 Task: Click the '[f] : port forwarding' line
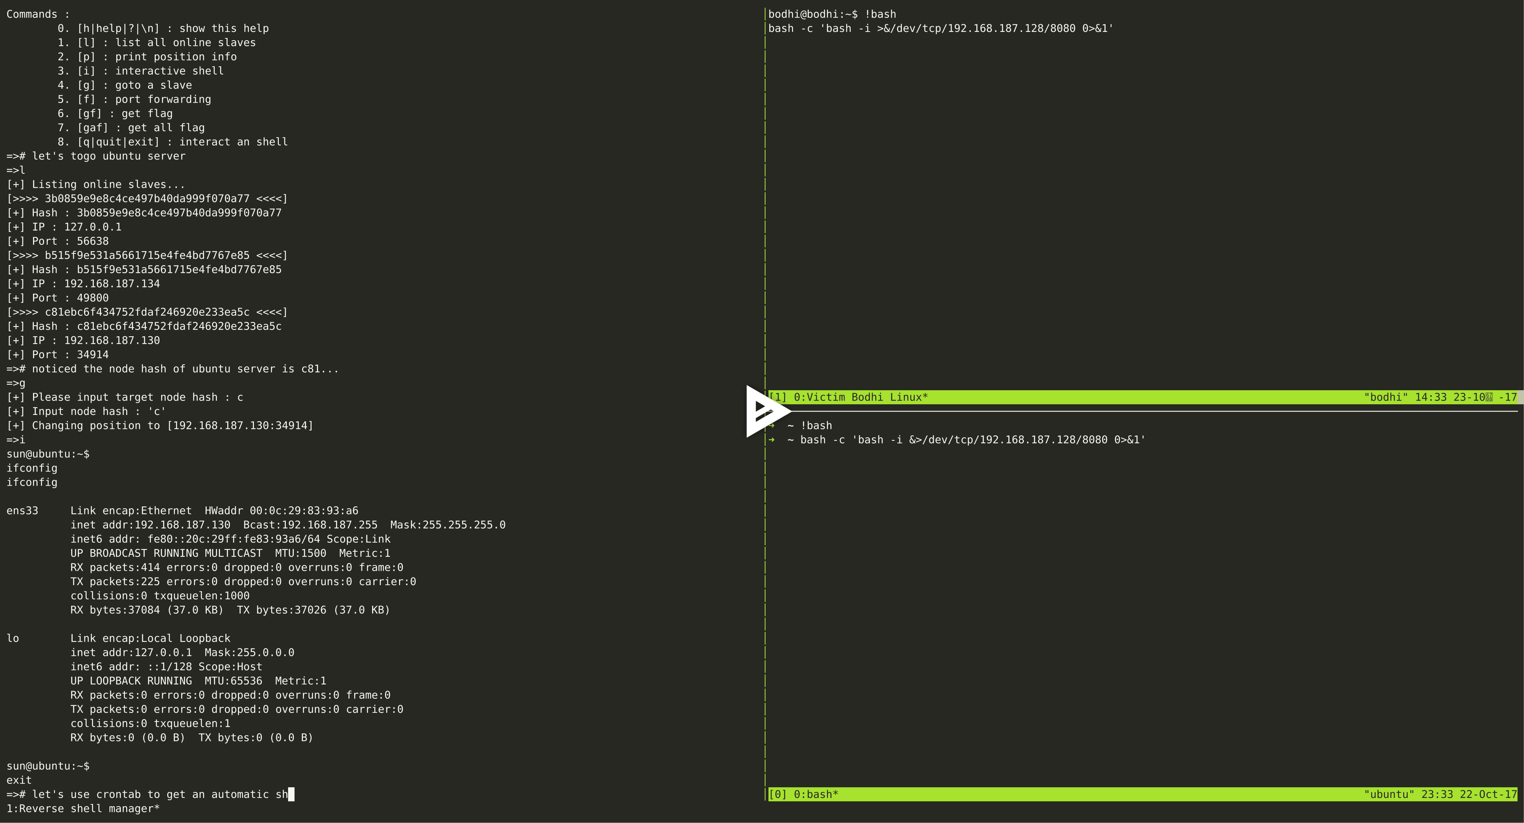pos(134,100)
